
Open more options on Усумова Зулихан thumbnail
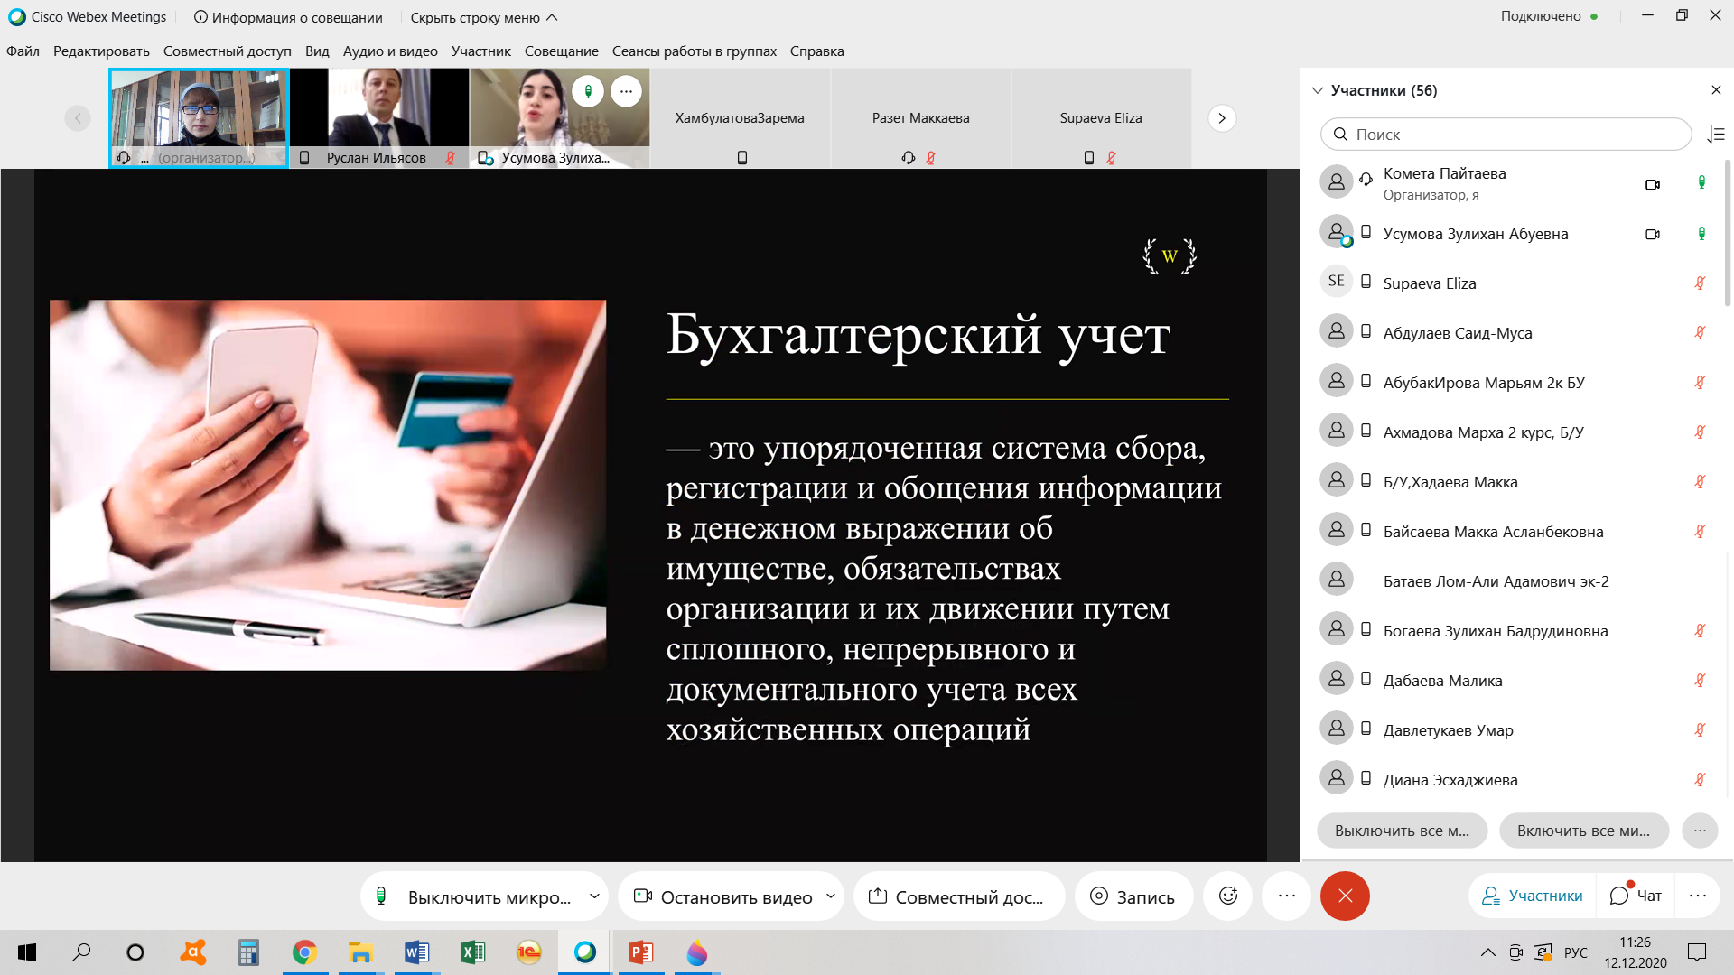(626, 91)
